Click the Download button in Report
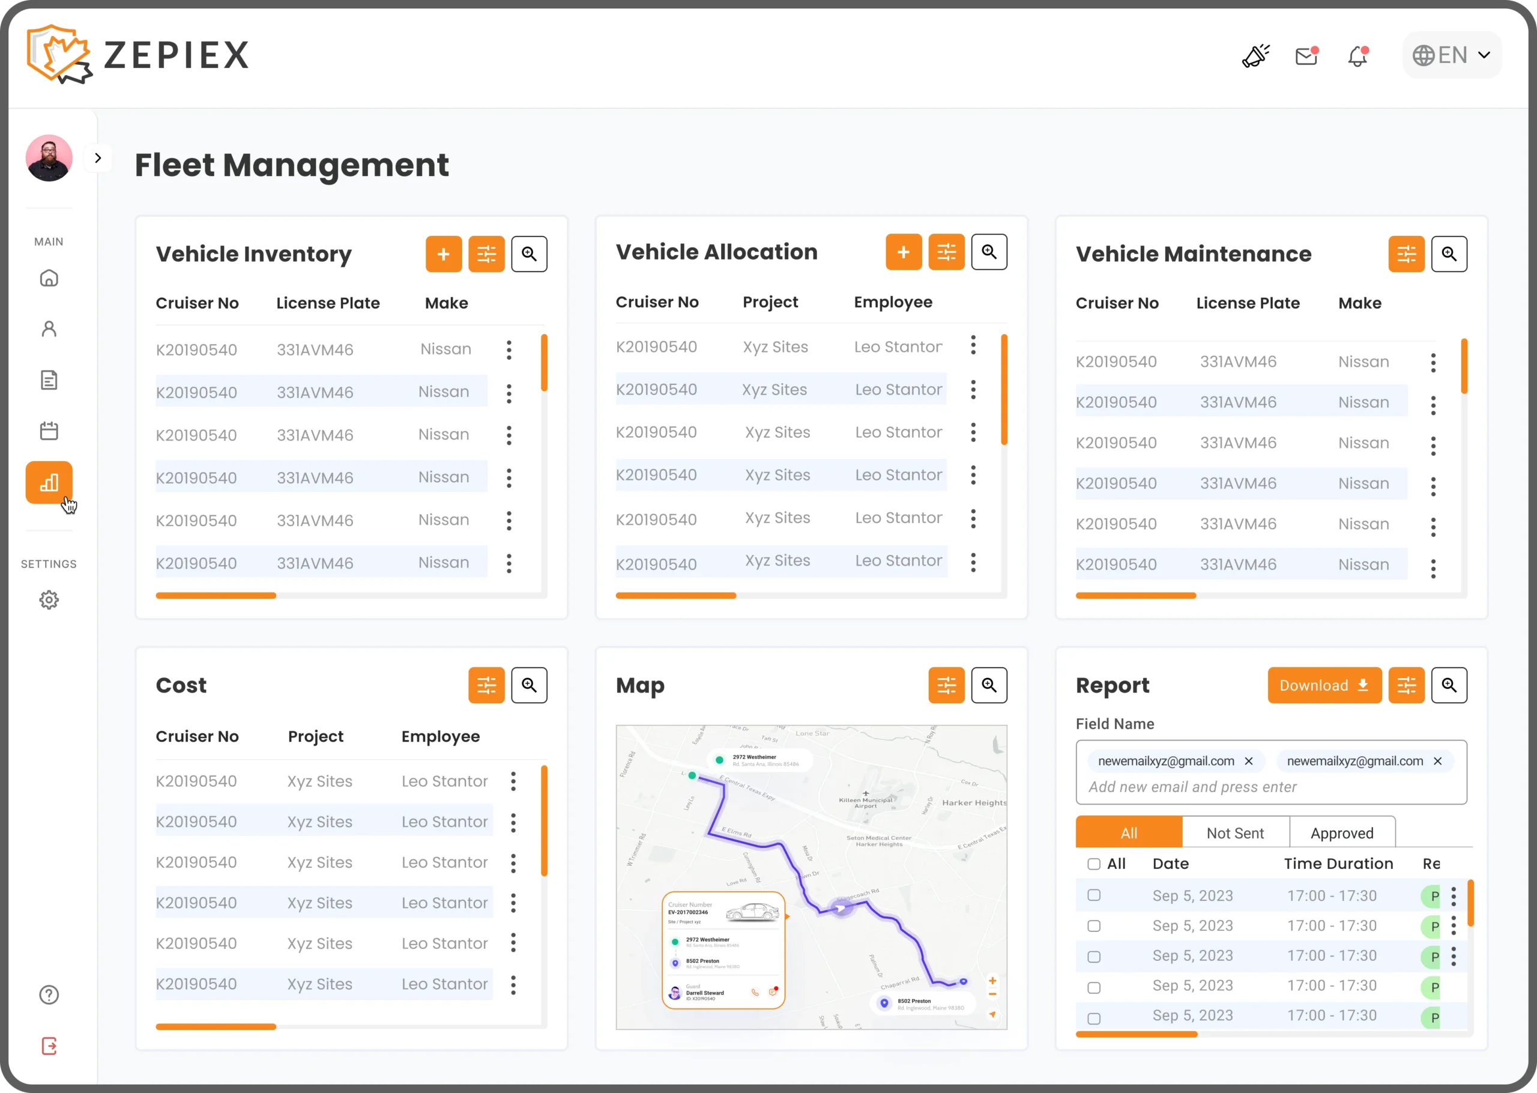 coord(1324,685)
